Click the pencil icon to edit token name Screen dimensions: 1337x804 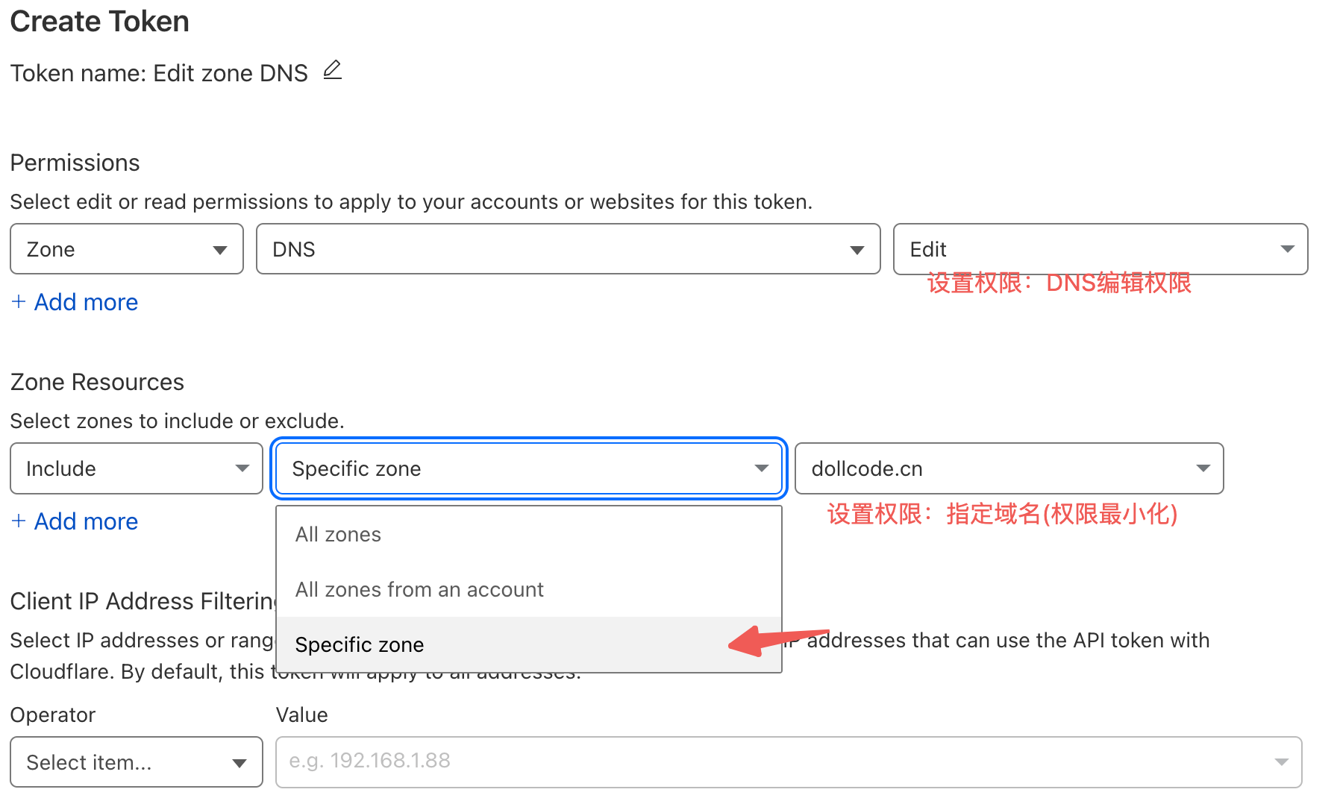[x=333, y=70]
